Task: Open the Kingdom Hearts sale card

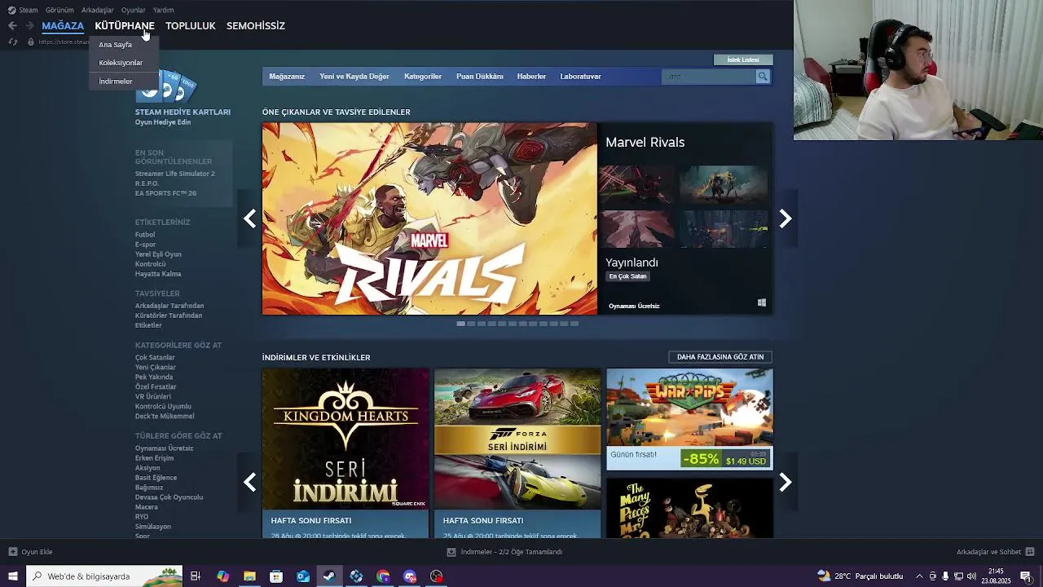Action: tap(345, 453)
